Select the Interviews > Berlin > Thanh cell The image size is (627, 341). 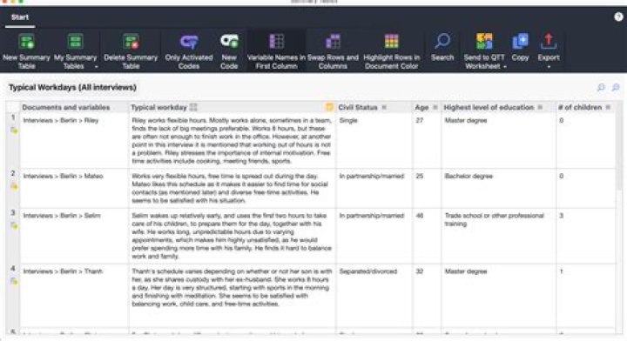coord(74,296)
